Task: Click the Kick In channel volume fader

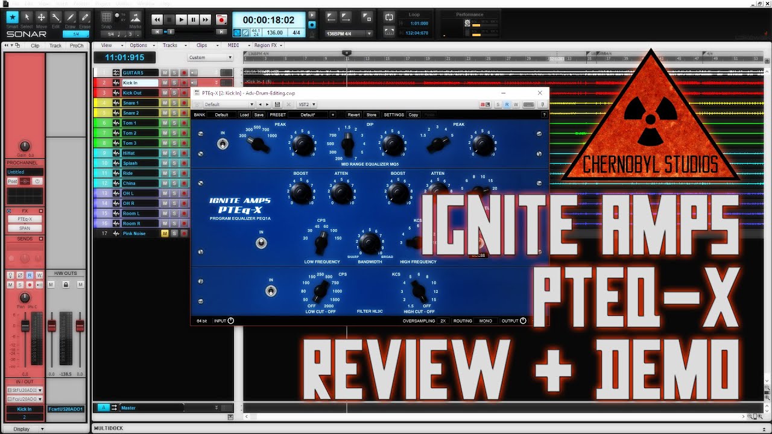Action: 25,326
